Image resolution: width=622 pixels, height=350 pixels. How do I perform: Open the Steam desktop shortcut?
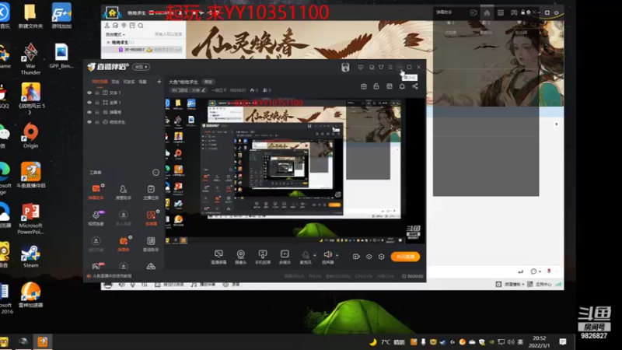pyautogui.click(x=30, y=257)
